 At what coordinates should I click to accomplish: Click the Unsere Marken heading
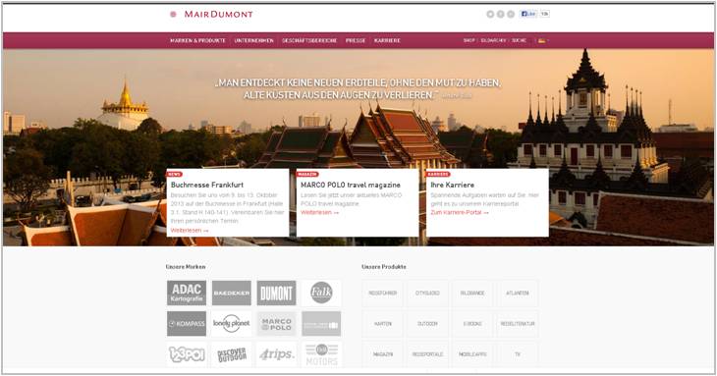(186, 267)
